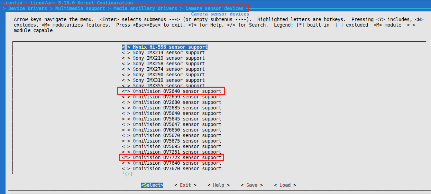Toggle Sony IMX258 sensor support

tap(163, 64)
